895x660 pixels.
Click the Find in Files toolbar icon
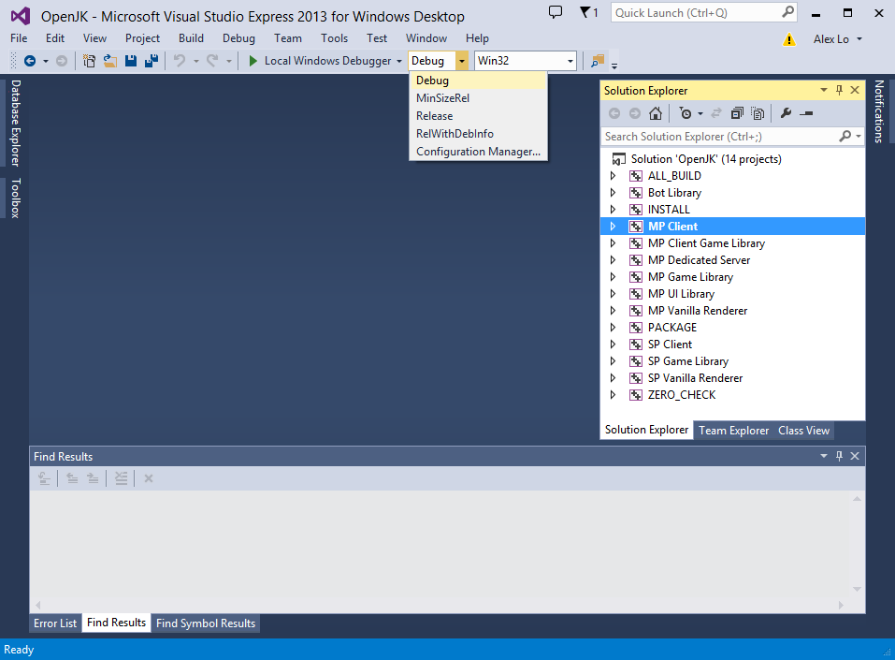pos(598,61)
